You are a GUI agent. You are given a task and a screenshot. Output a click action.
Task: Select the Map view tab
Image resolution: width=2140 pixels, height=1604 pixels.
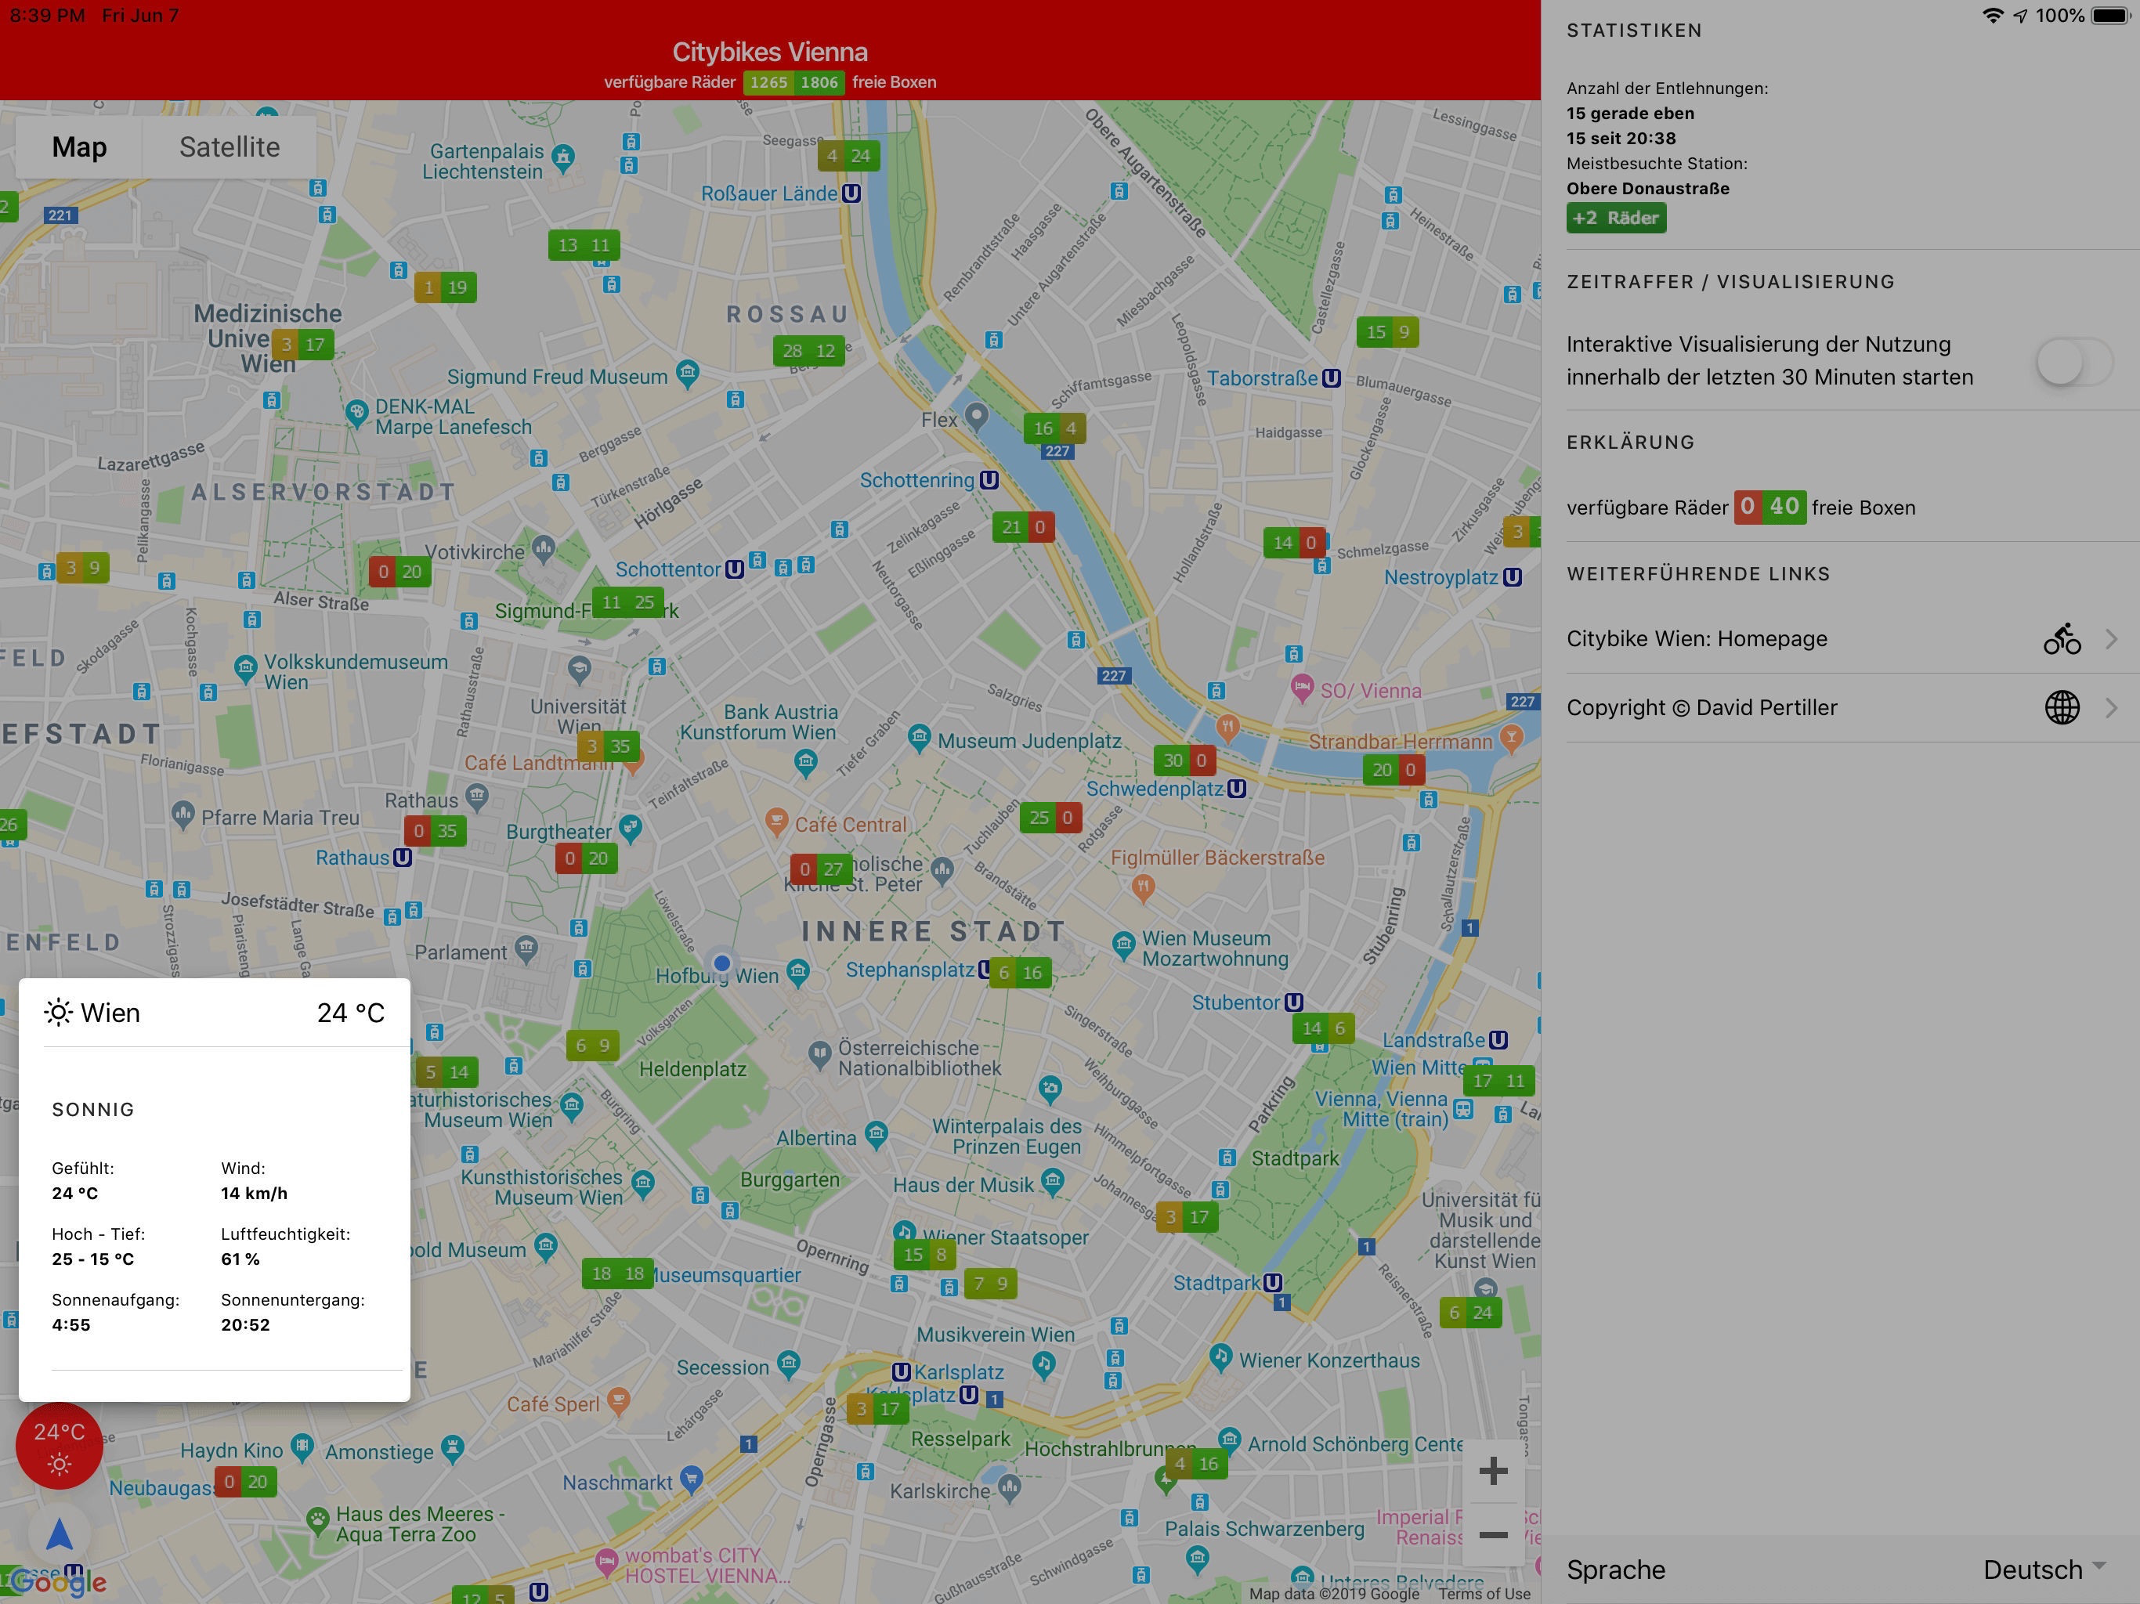[x=79, y=147]
